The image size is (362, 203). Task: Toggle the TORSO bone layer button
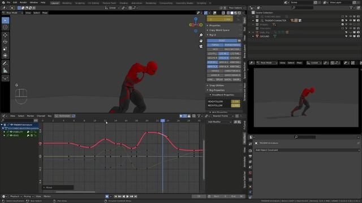coord(215,45)
